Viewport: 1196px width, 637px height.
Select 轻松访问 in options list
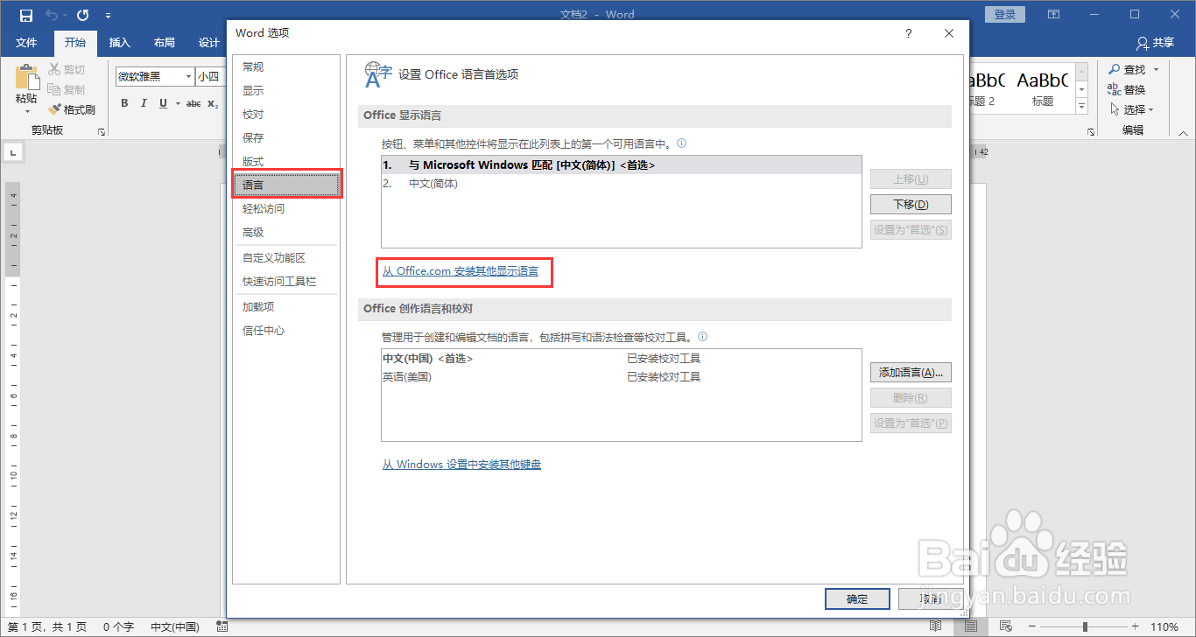[x=285, y=209]
